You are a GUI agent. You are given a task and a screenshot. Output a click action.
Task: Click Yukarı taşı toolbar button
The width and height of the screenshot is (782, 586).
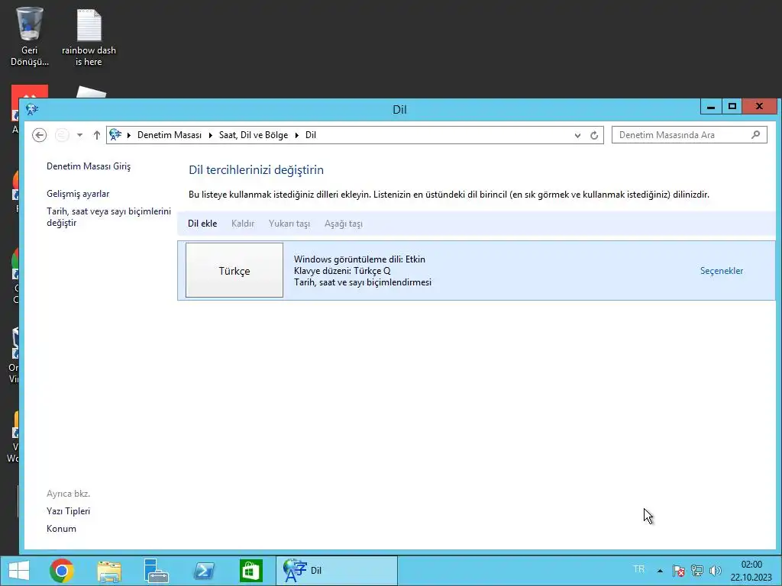tap(289, 224)
